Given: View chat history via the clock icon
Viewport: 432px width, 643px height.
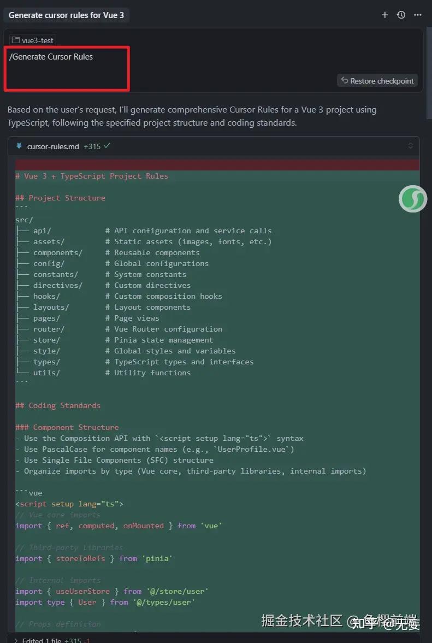Looking at the screenshot, I should 401,15.
